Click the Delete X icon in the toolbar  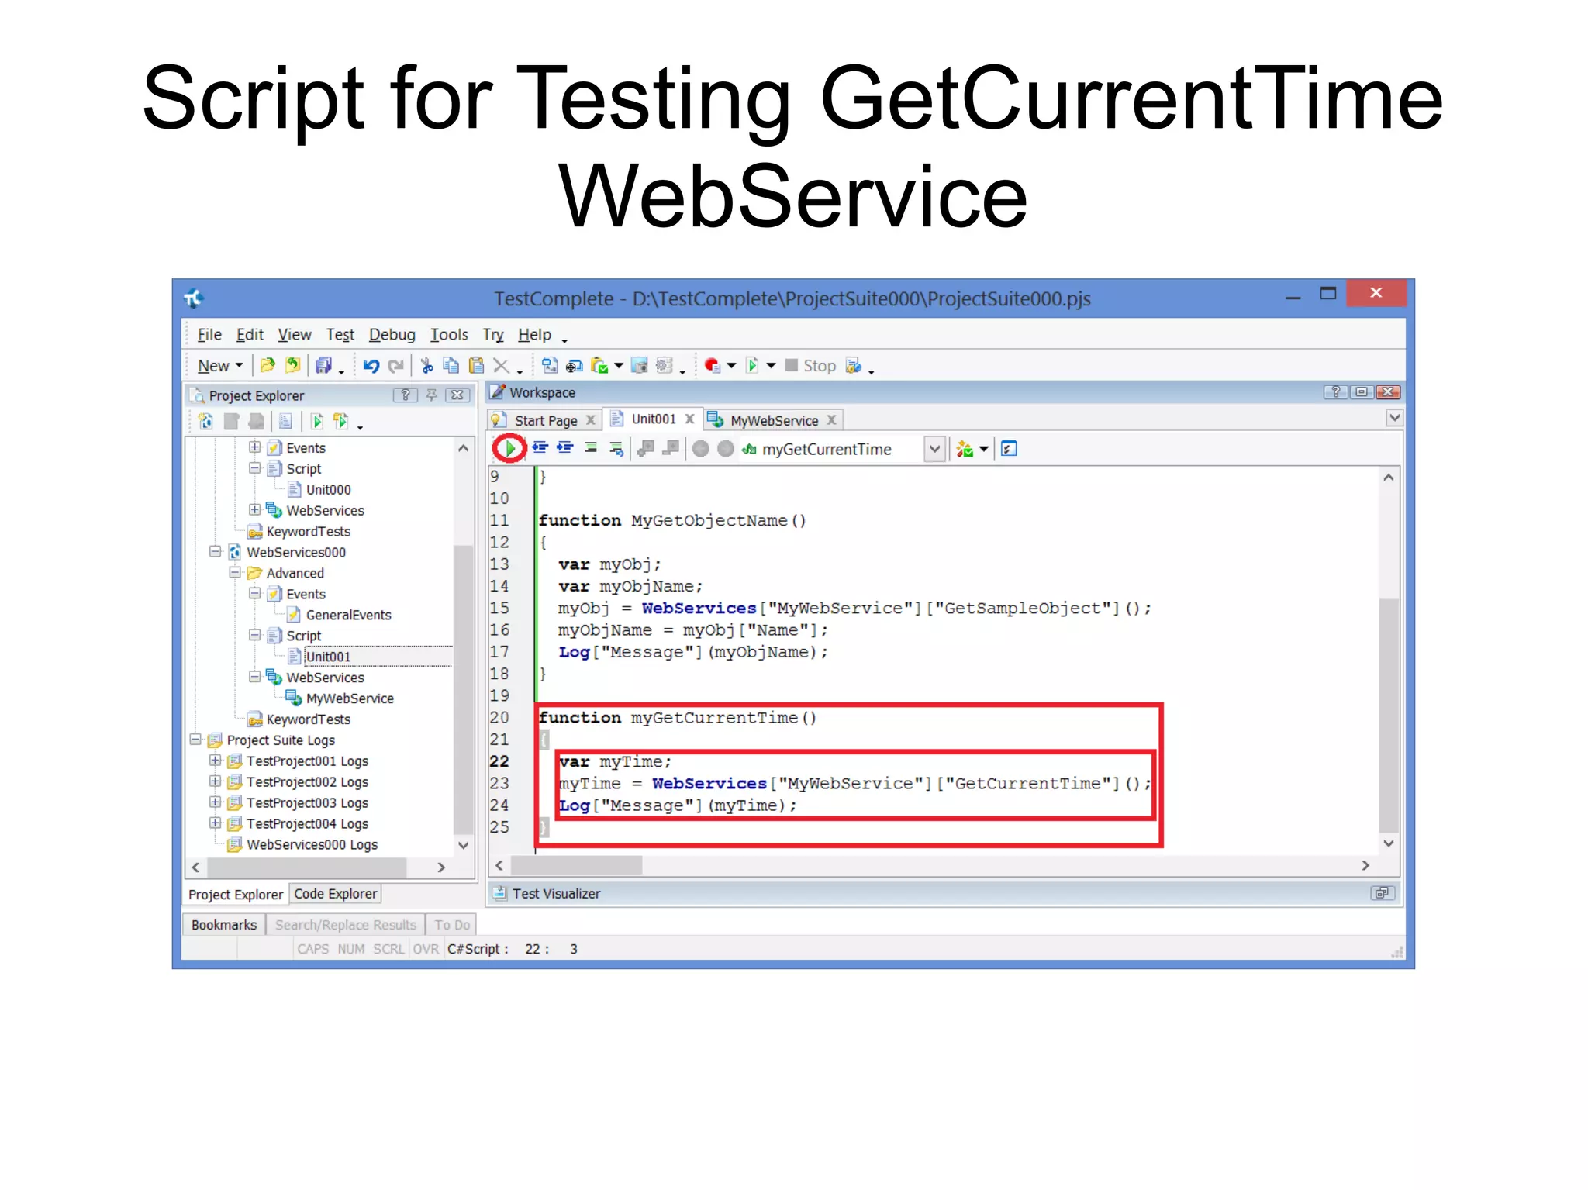pos(501,366)
